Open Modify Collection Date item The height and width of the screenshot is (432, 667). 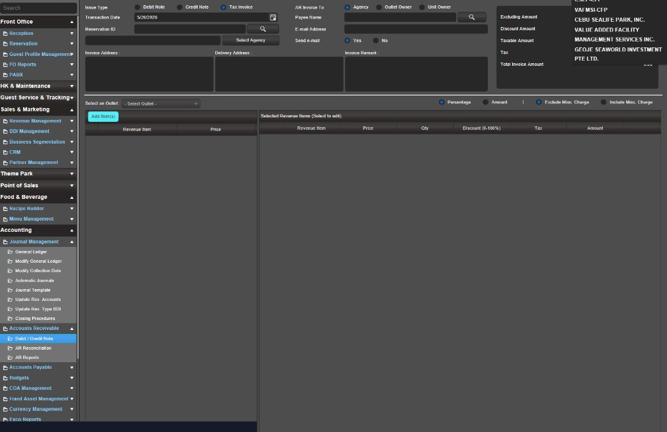point(38,271)
